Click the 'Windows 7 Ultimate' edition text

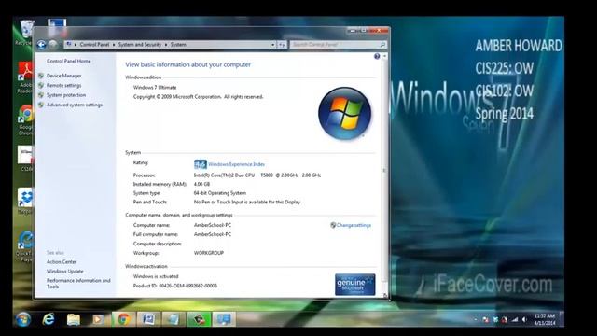point(155,88)
